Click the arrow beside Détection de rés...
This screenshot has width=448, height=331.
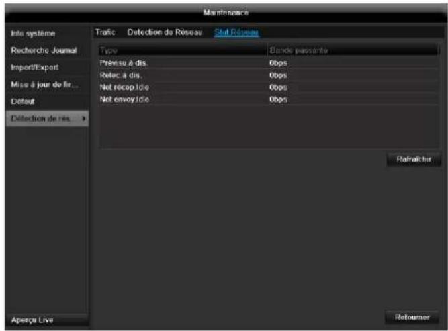(83, 119)
